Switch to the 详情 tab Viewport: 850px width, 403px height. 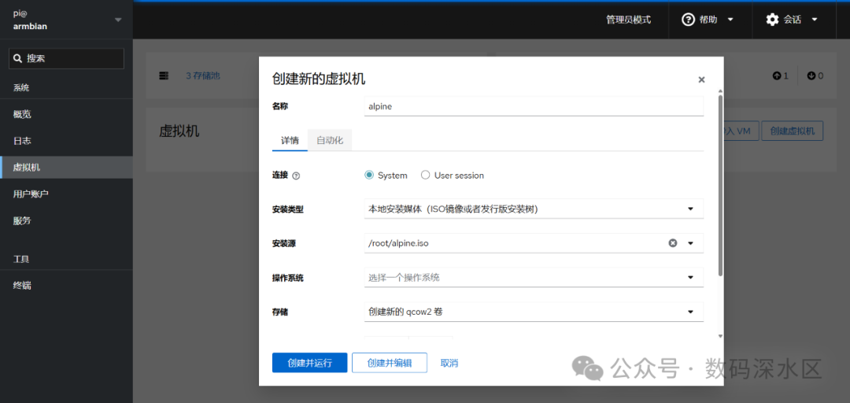click(290, 140)
